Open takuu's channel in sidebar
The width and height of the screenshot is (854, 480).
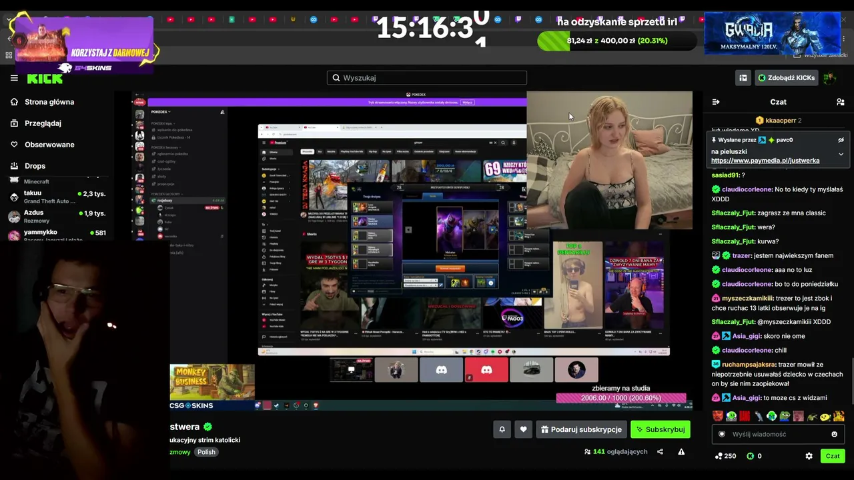[57, 197]
